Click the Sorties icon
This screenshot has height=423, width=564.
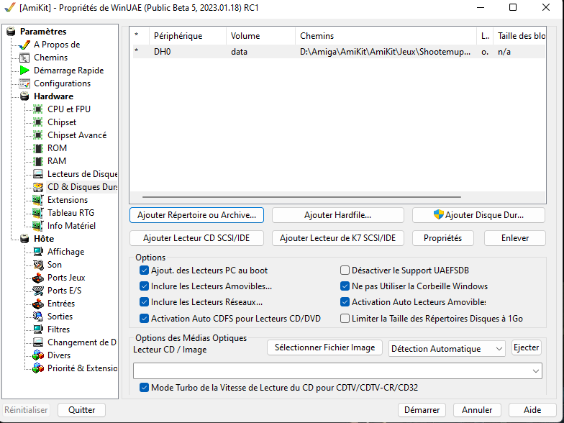coord(37,317)
